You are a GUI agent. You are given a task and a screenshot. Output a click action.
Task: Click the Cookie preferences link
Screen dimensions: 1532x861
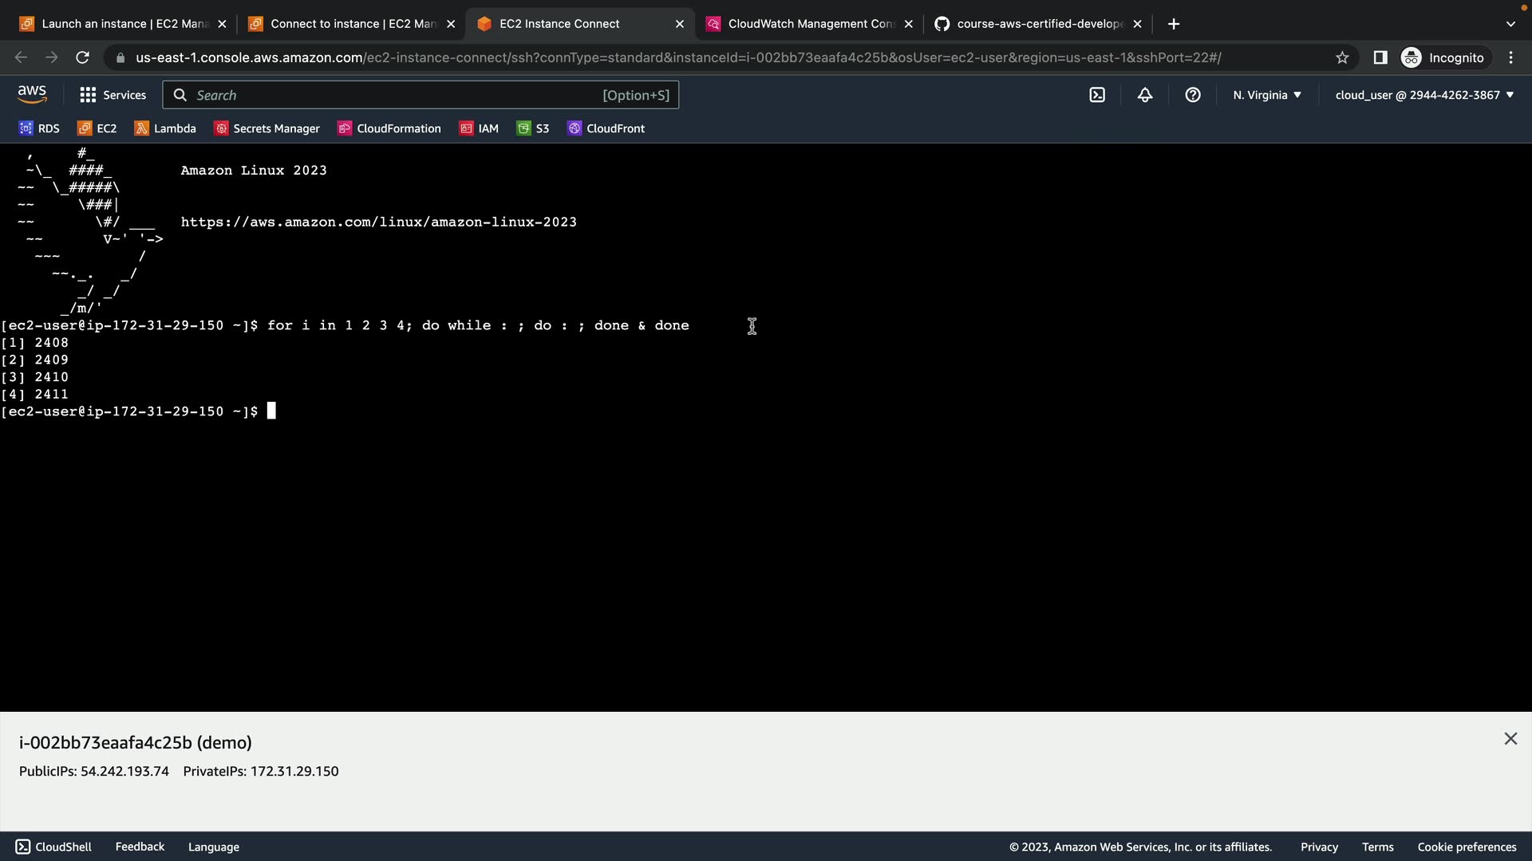pyautogui.click(x=1467, y=847)
